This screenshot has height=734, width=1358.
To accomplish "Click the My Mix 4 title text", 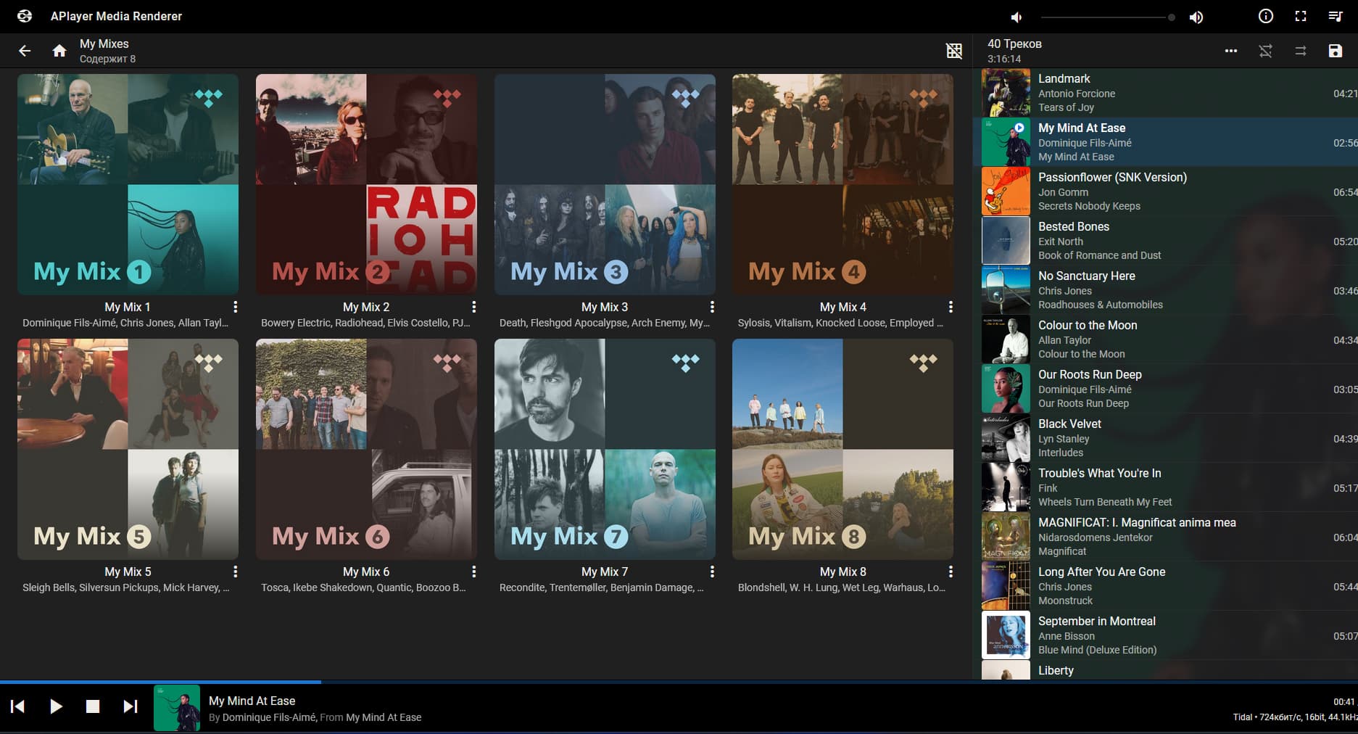I will click(x=842, y=307).
